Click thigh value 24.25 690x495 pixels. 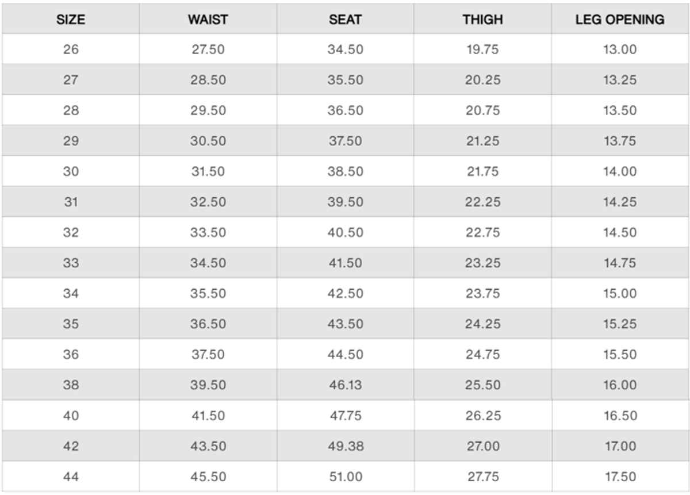tap(482, 324)
